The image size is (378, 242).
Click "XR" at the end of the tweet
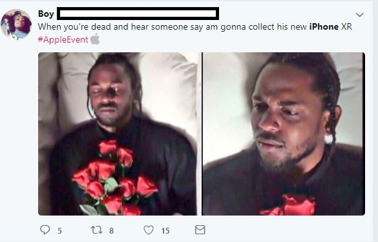click(346, 26)
